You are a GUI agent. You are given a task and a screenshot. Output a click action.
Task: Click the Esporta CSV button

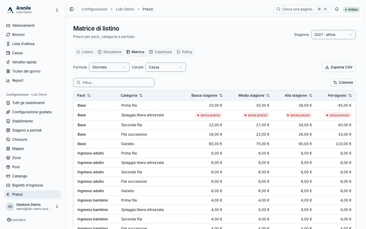click(339, 67)
